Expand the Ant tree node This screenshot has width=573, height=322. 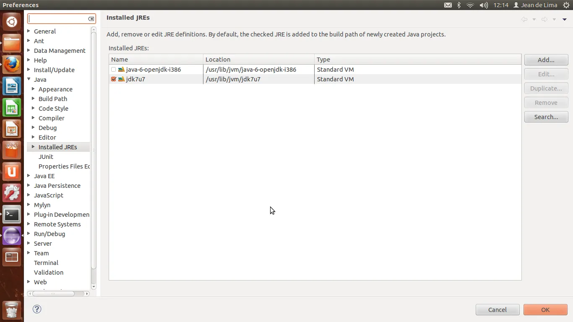[29, 41]
